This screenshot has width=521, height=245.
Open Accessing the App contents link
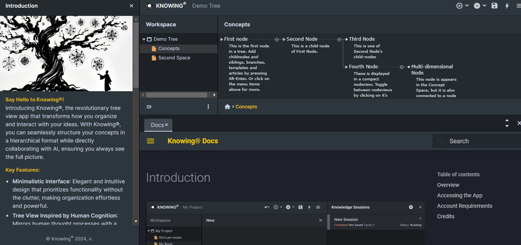460,195
